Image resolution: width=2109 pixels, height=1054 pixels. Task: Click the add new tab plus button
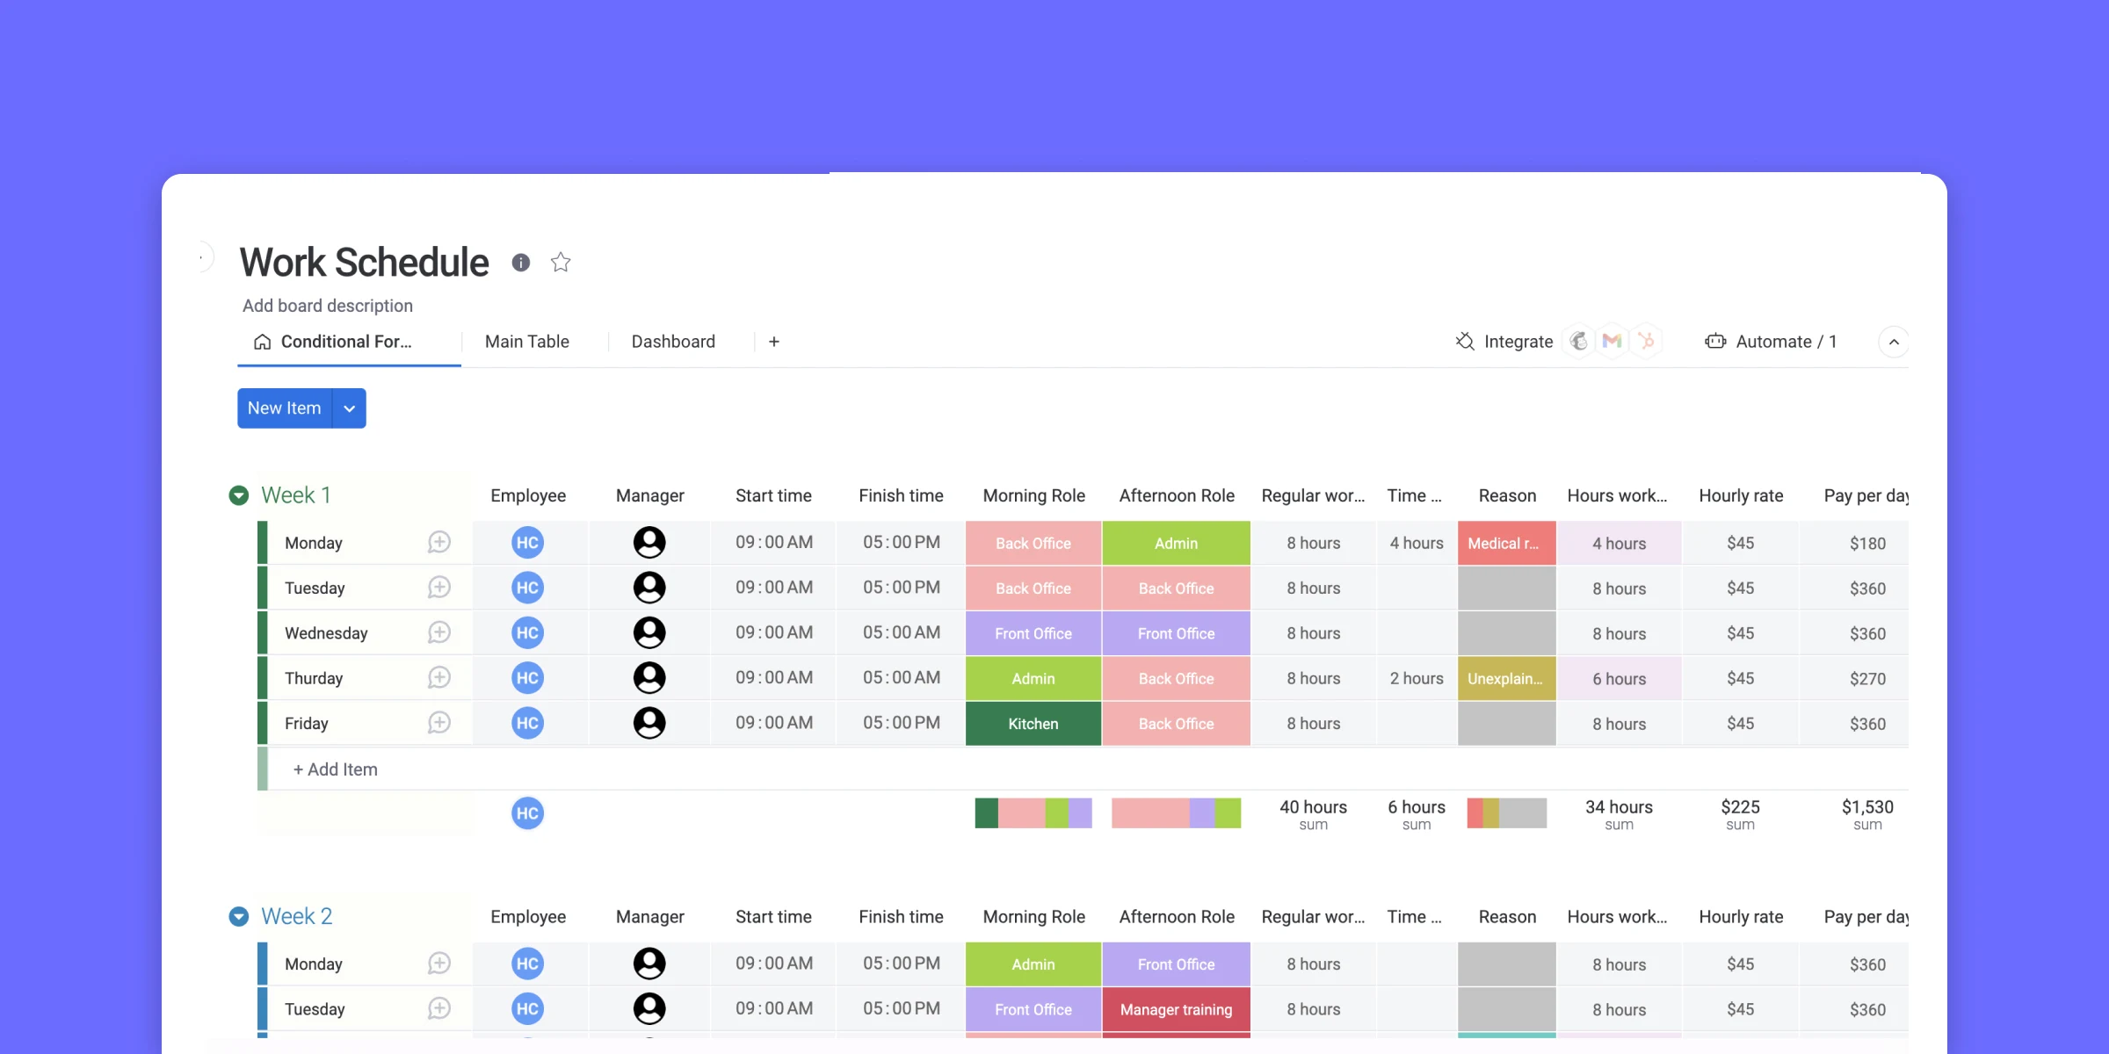(773, 342)
